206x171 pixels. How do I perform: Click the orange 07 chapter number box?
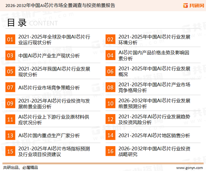point(10,87)
